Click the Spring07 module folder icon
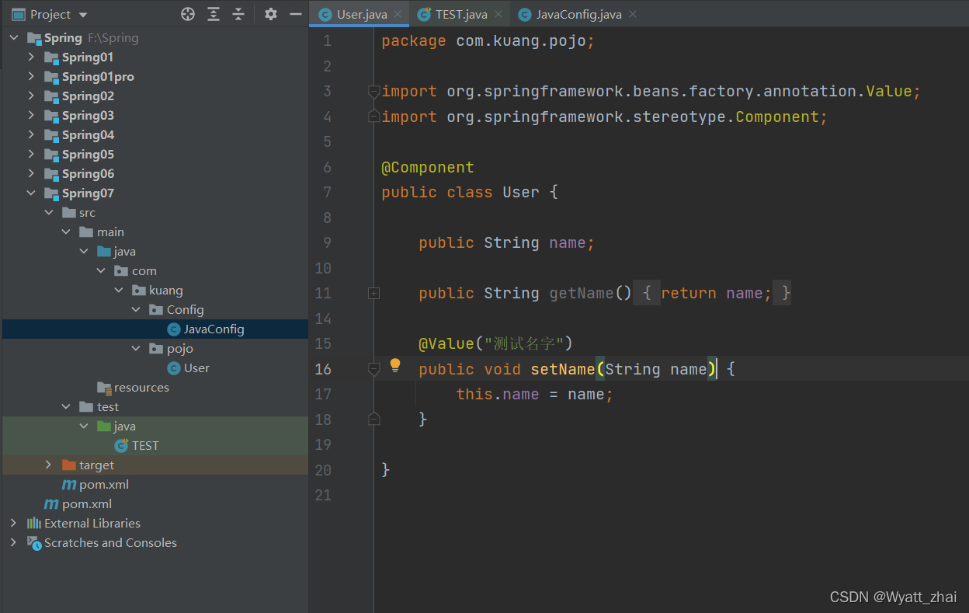The image size is (969, 613). [51, 193]
